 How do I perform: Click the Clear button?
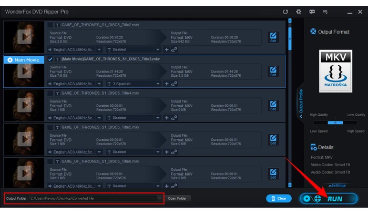(279, 199)
